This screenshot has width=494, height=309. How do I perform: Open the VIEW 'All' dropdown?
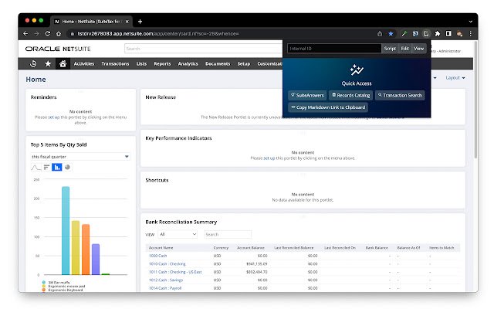(178, 234)
